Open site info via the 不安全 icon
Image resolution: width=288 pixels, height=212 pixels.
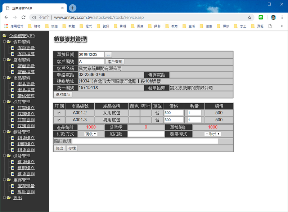34,17
